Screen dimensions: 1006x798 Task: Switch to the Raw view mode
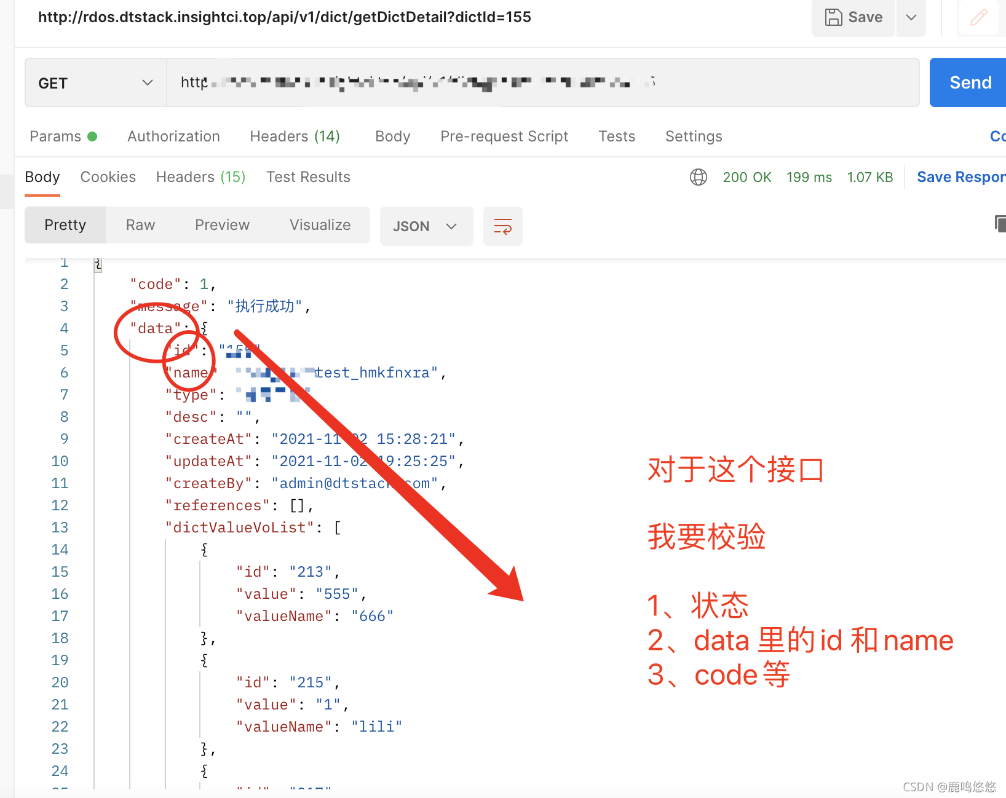[140, 225]
